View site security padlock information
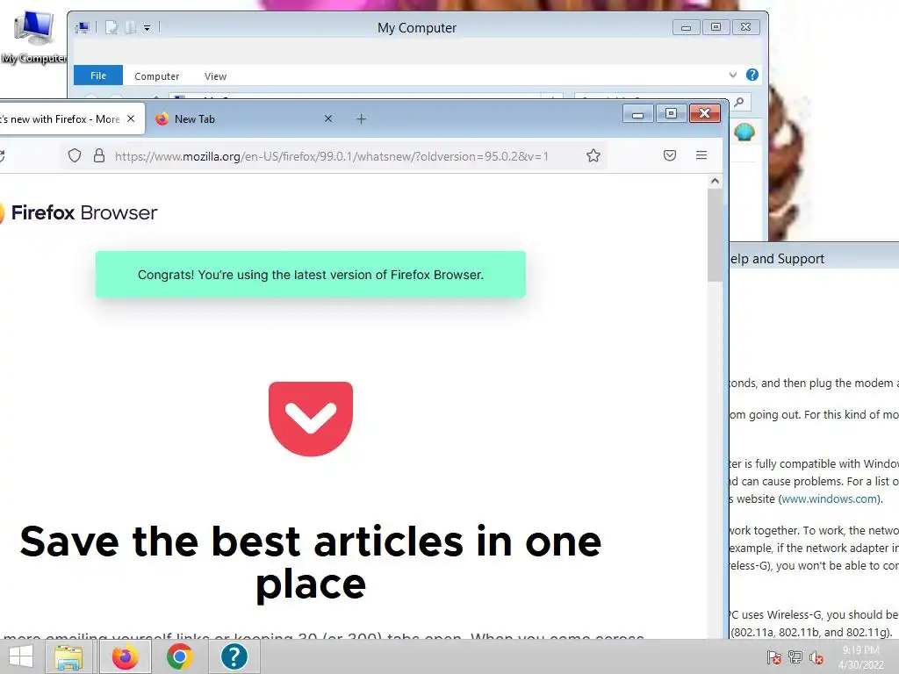Viewport: 899px width, 674px height. point(99,155)
